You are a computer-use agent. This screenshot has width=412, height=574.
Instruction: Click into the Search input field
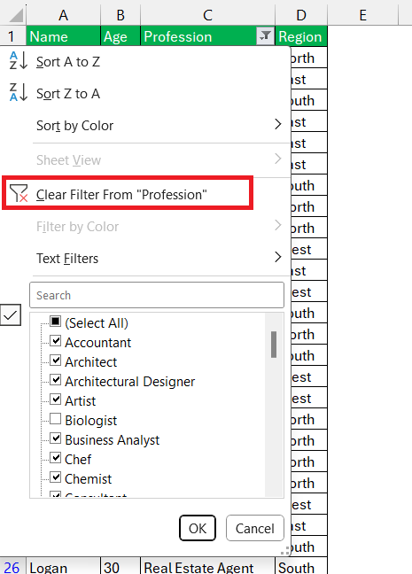[x=157, y=295]
